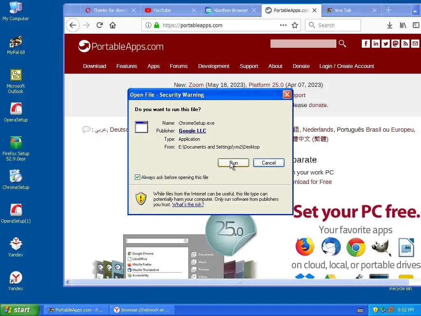Viewport: 421px width, 316px height.
Task: Open the Platform 25.0 news link
Action: pos(266,85)
